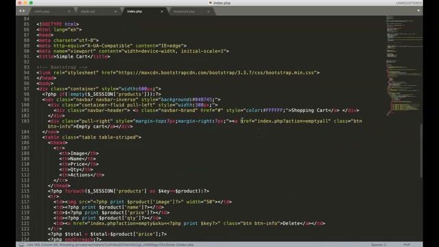Click the vertical scrollbar thumb
Image resolution: width=439 pixels, height=247 pixels.
[x=421, y=150]
